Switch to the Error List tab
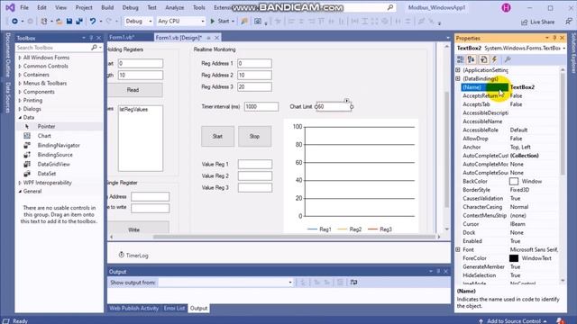This screenshot has height=324, width=577. (x=174, y=308)
